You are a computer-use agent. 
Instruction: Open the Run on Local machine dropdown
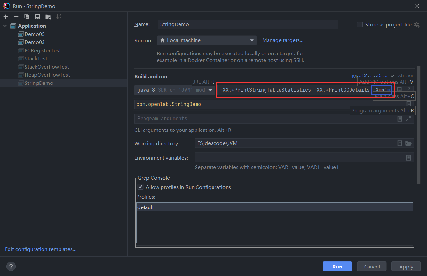click(x=207, y=40)
